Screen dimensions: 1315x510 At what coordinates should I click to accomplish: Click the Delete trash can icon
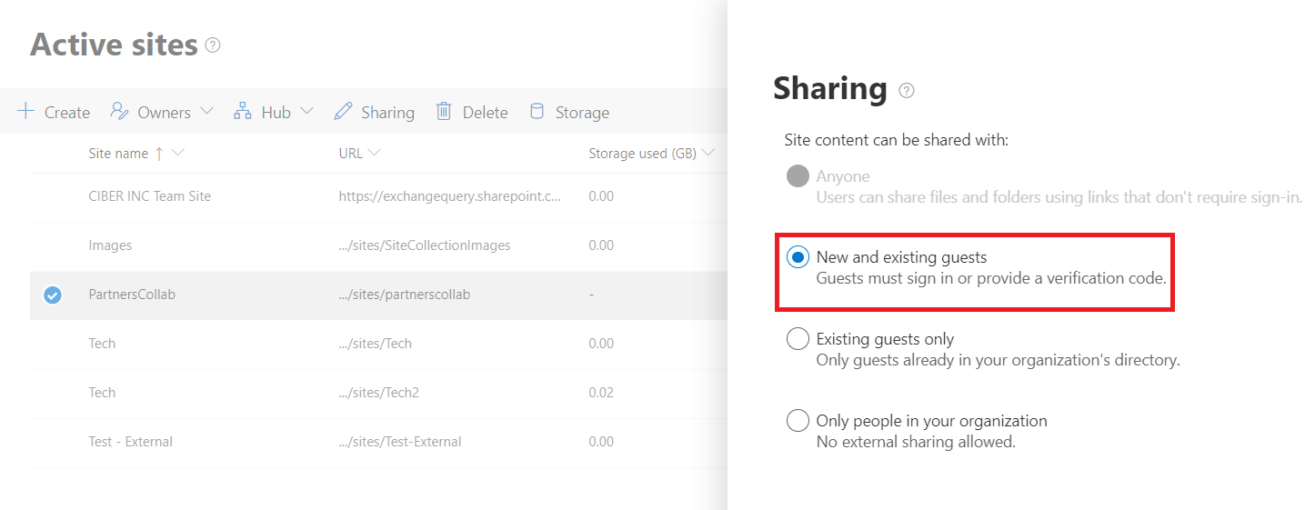click(x=444, y=112)
